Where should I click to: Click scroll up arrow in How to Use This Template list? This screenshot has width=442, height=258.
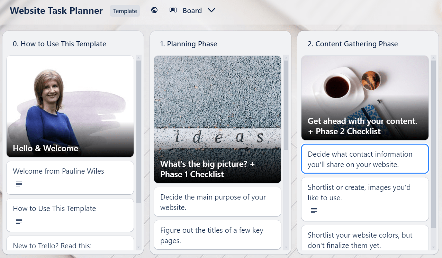[138, 57]
